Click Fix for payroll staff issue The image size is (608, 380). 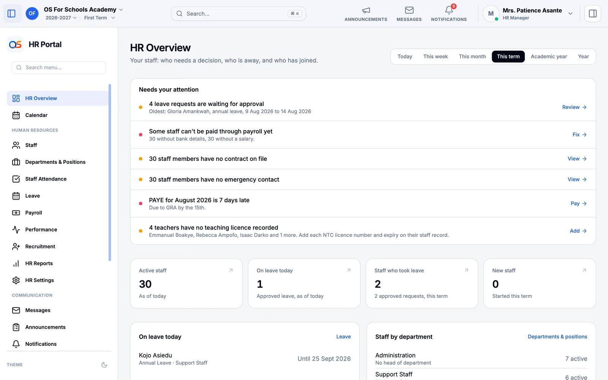click(x=579, y=135)
